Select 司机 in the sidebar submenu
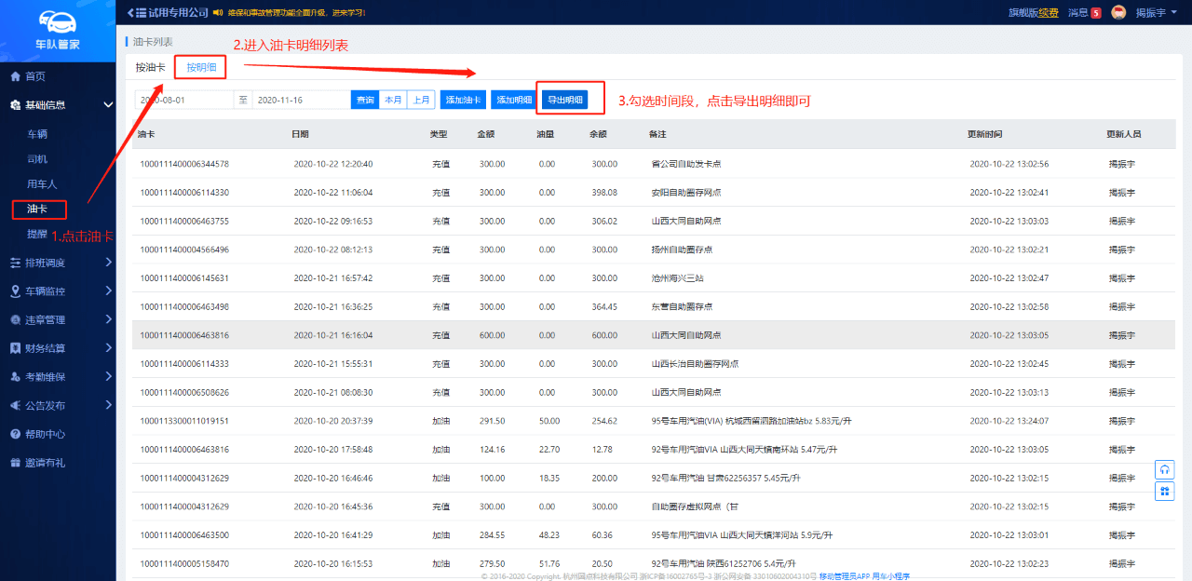 [37, 159]
